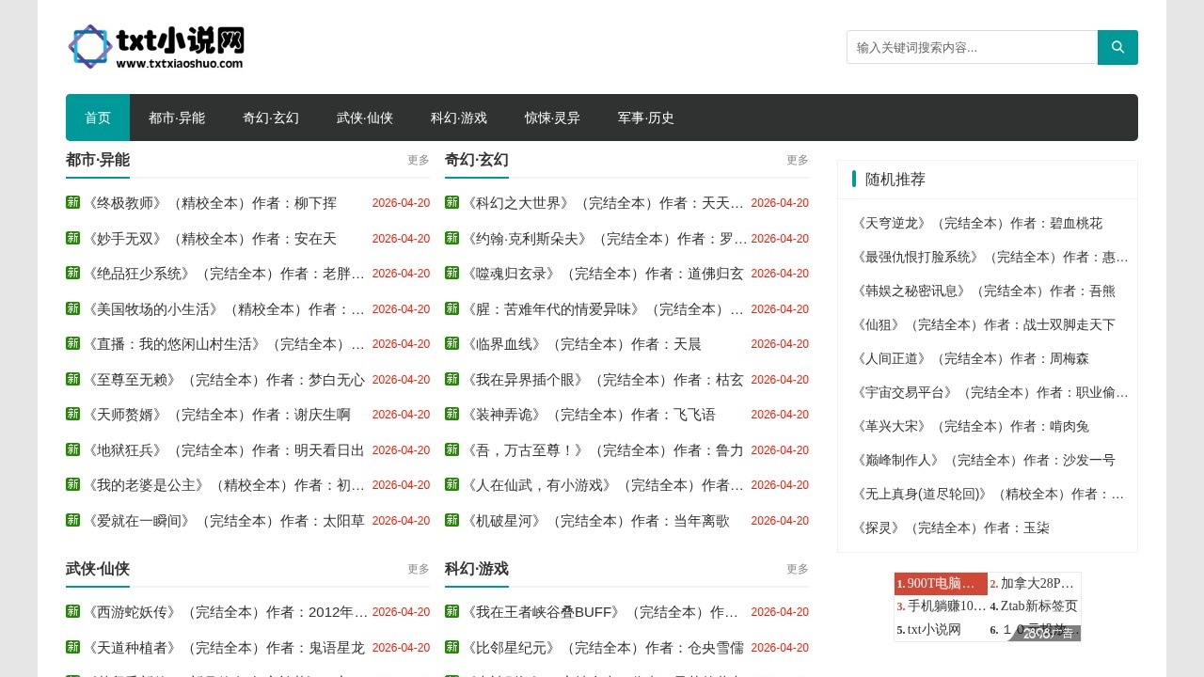1204x677 pixels.
Task: Select the 惊悚·灵异 category
Action: pyautogui.click(x=551, y=118)
